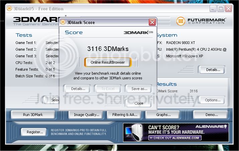
Task: Open Filtering & AA... settings
Action: (125, 115)
